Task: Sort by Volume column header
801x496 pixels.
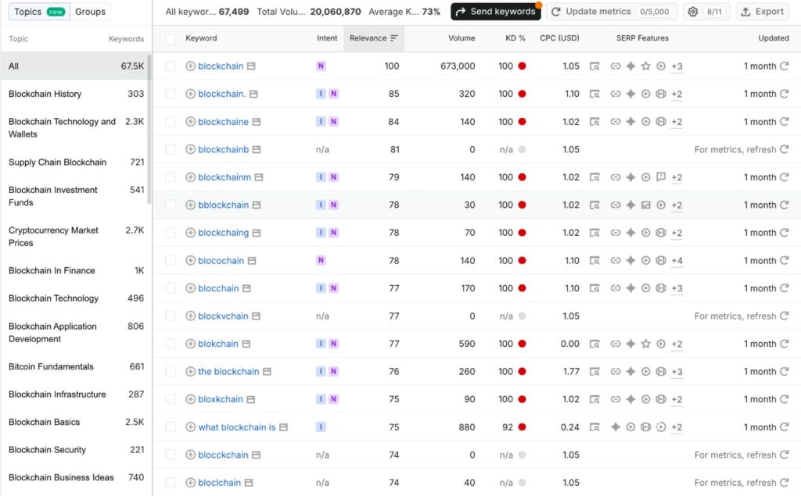Action: (462, 38)
